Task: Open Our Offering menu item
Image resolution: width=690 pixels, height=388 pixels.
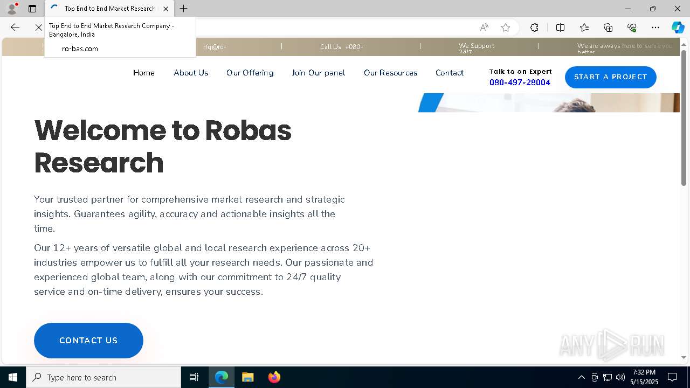Action: 250,73
